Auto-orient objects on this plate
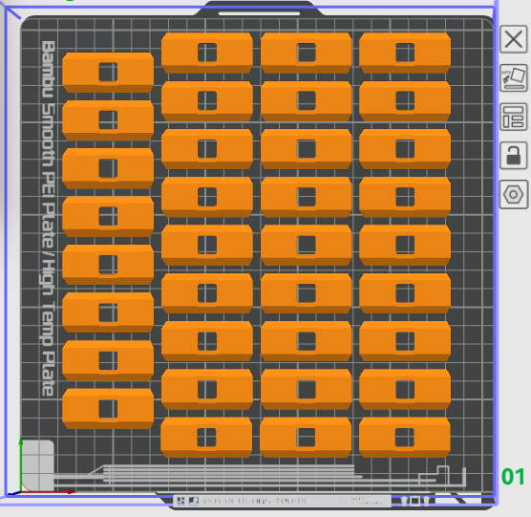The width and height of the screenshot is (531, 517). 514,78
